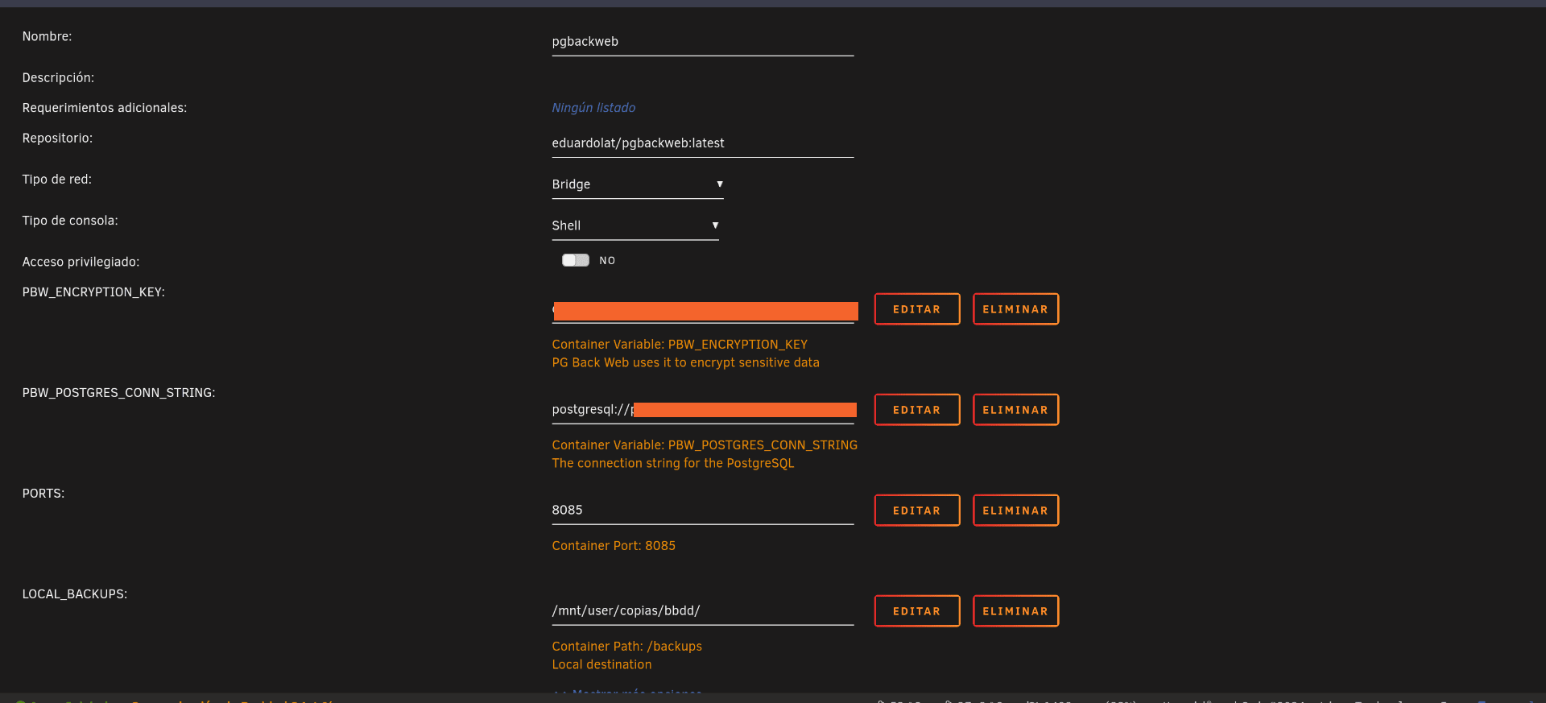1546x703 pixels.
Task: Click the PORTS field showing 8085
Action: pyautogui.click(x=702, y=511)
